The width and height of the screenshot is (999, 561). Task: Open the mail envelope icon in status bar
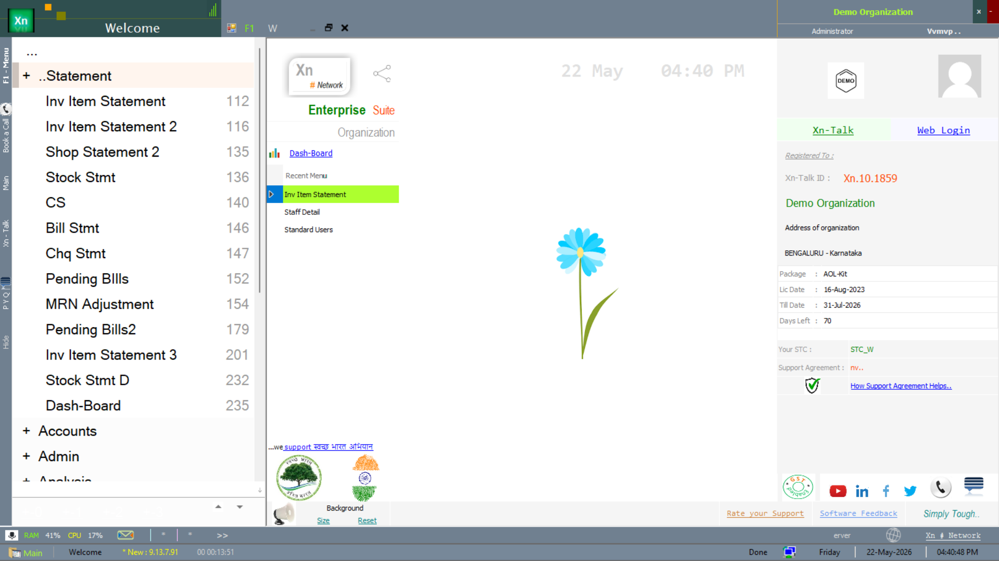tap(125, 535)
